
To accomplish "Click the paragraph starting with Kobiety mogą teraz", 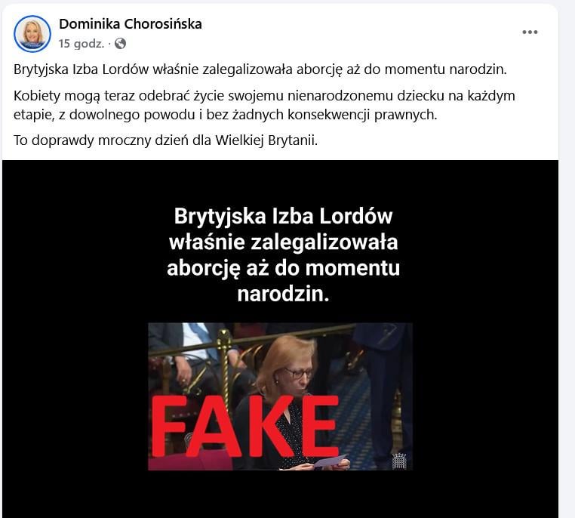I will [x=264, y=105].
